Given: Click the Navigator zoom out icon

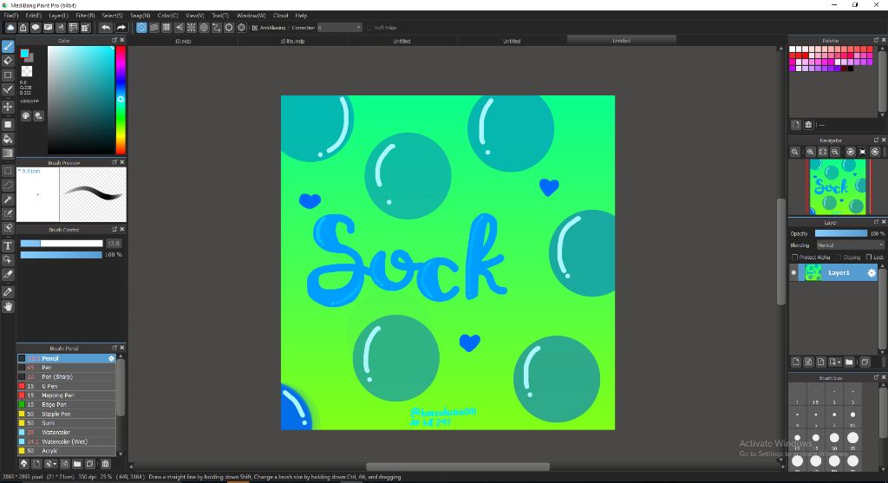Looking at the screenshot, I should point(835,152).
